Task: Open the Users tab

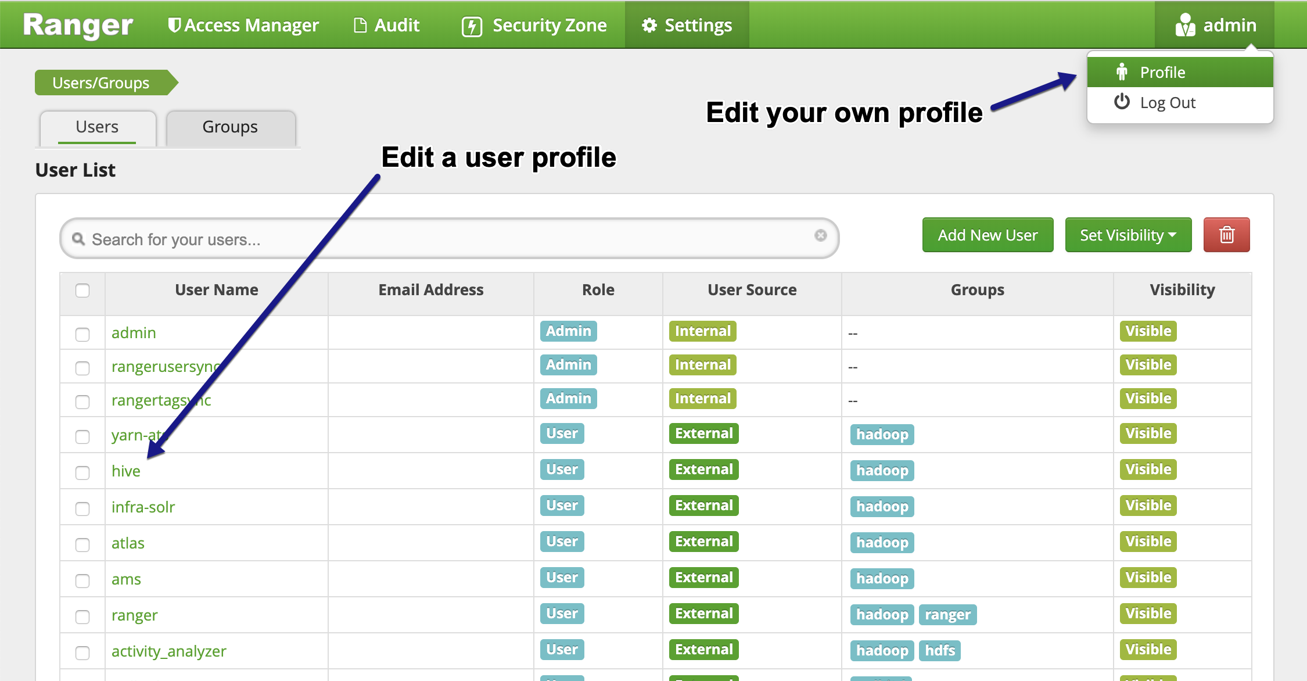Action: coord(97,127)
